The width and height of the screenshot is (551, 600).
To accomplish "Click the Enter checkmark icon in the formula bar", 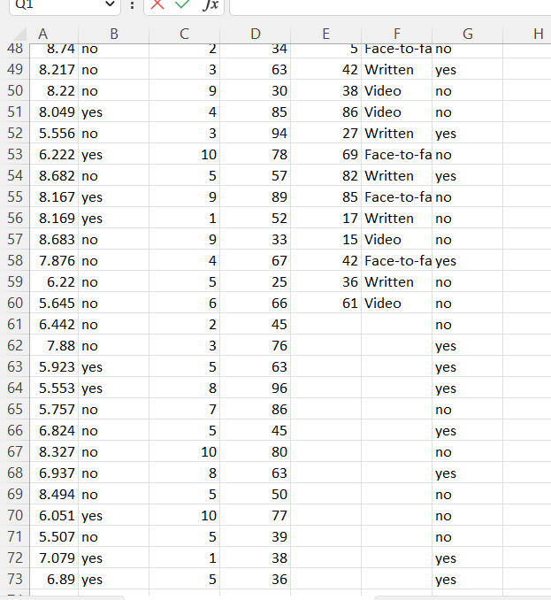I will pos(182,4).
